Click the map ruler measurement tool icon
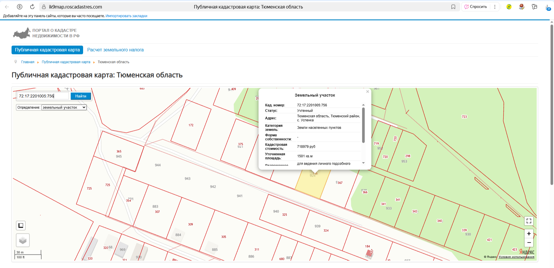554x268 pixels. tap(21, 225)
